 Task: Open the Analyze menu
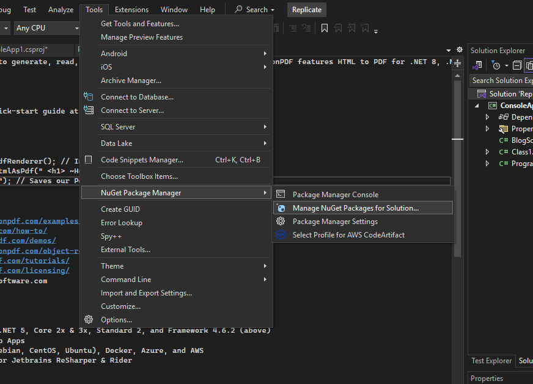tap(61, 10)
